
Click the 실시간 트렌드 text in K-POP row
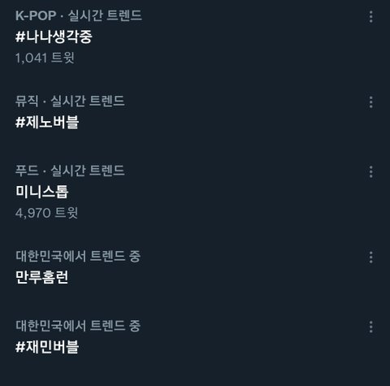click(x=105, y=15)
